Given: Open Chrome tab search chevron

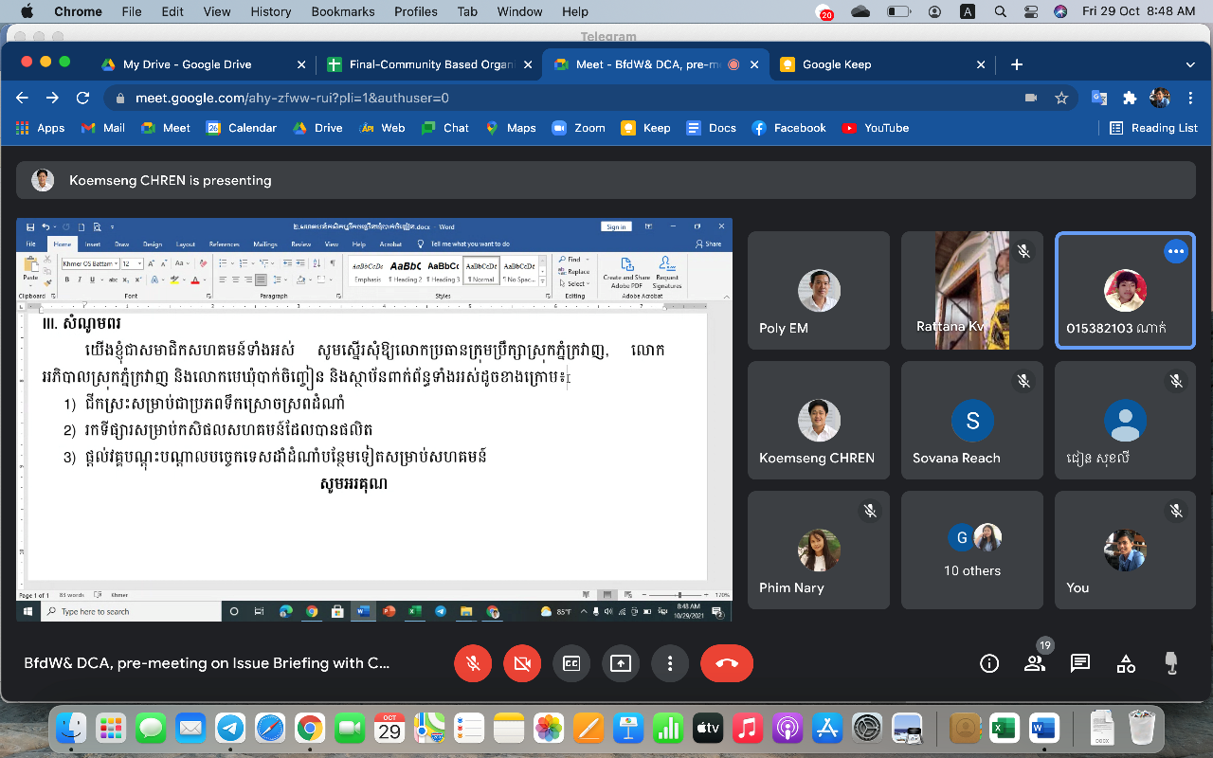Looking at the screenshot, I should tap(1190, 64).
